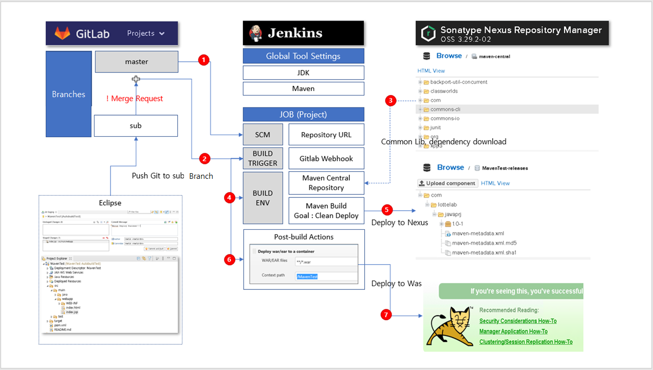Select Deployed Resources in Project Explorer

pyautogui.click(x=67, y=281)
